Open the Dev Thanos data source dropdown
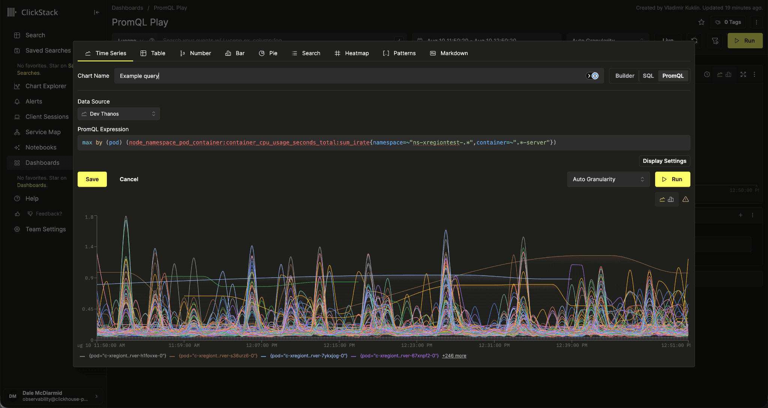This screenshot has height=408, width=768. click(x=119, y=114)
